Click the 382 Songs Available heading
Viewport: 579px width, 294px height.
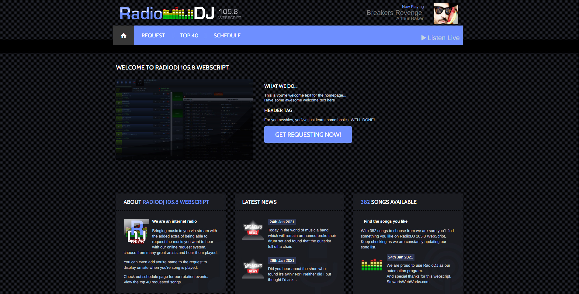click(x=388, y=202)
